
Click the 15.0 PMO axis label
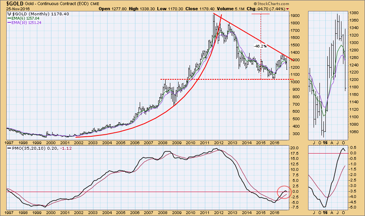pyautogui.click(x=294, y=159)
